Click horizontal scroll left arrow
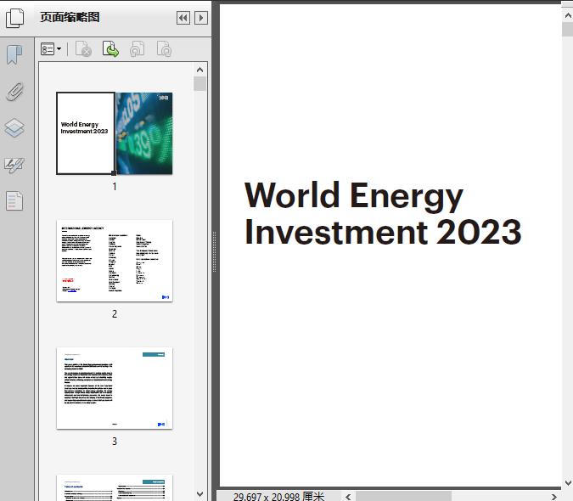Viewport: 573px width, 501px height. pyautogui.click(x=348, y=497)
